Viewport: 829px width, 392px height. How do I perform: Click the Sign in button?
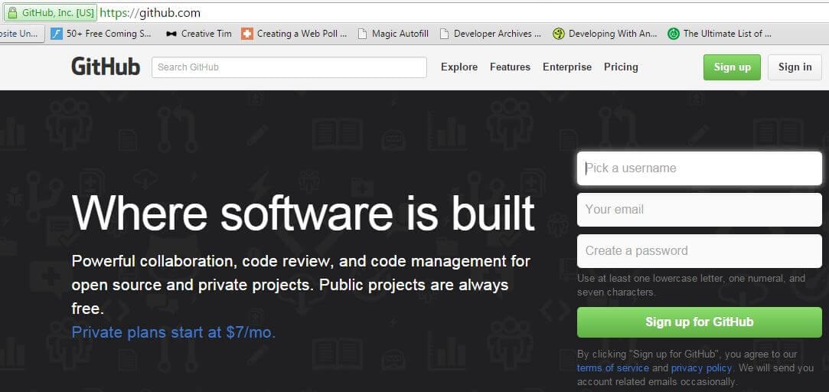[795, 67]
